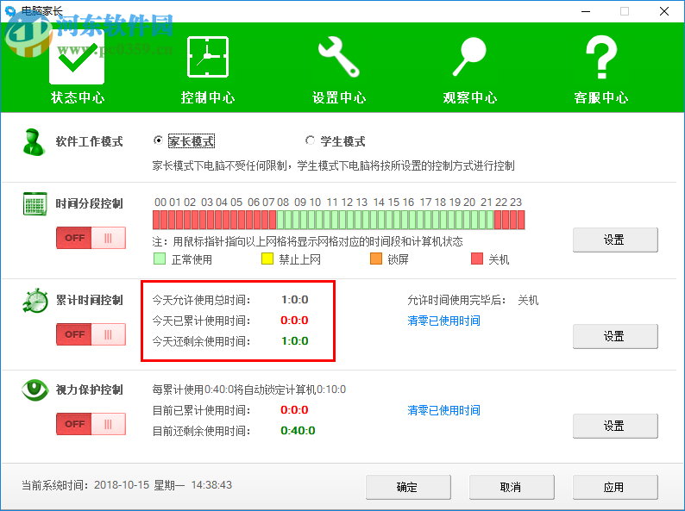Click the 当前系统时间 2018-10-15 status text

click(x=127, y=485)
